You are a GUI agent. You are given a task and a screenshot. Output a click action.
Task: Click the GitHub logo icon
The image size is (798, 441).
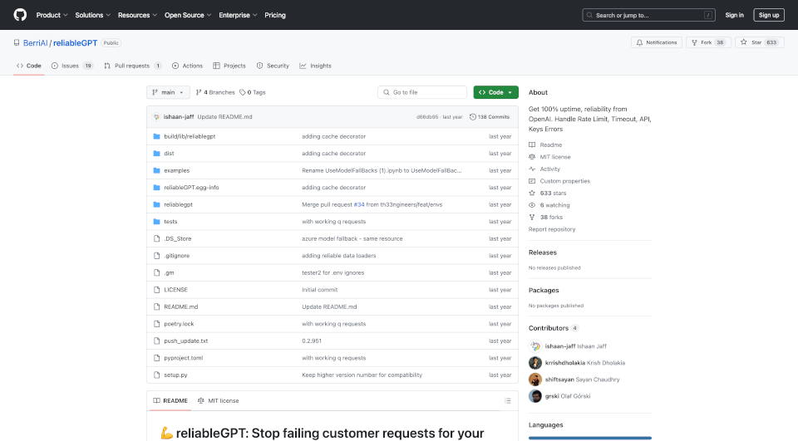click(x=20, y=15)
